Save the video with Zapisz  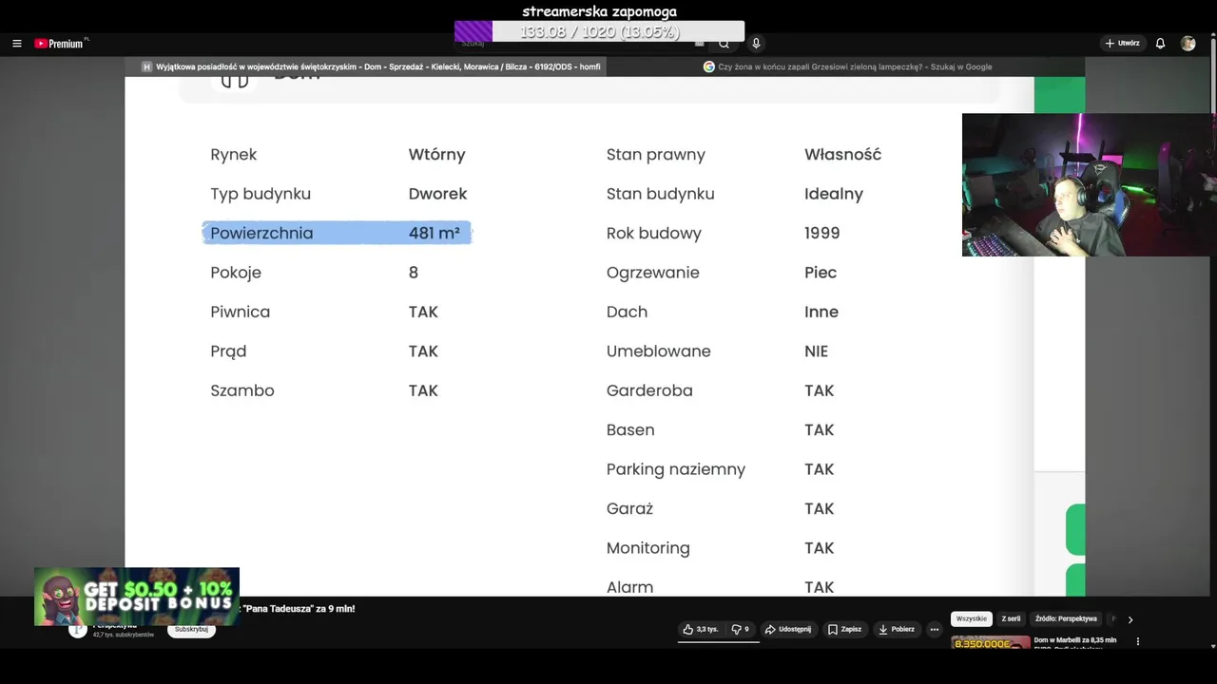[844, 629]
